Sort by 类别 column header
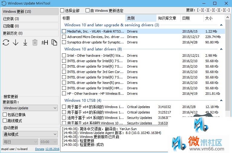 tap(141, 18)
